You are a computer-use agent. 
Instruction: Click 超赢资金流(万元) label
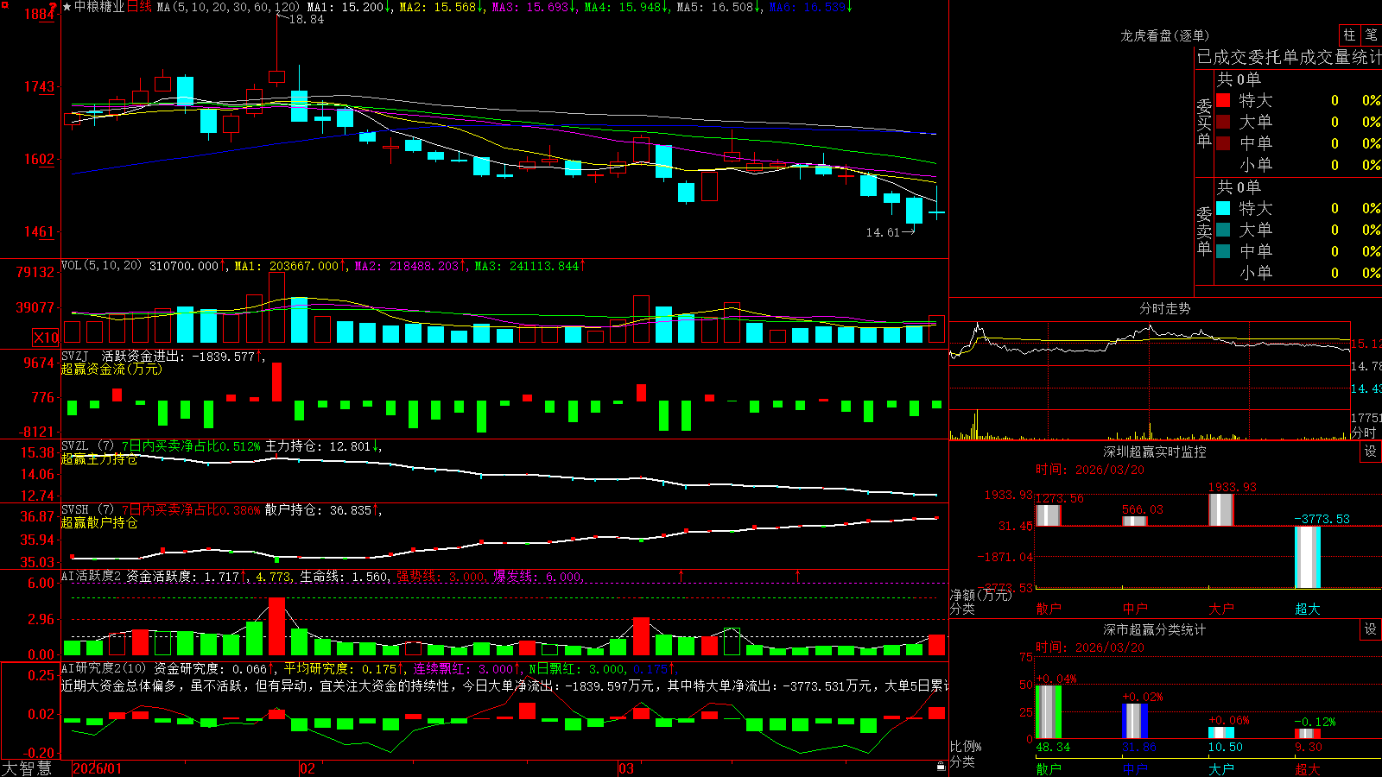[x=111, y=369]
